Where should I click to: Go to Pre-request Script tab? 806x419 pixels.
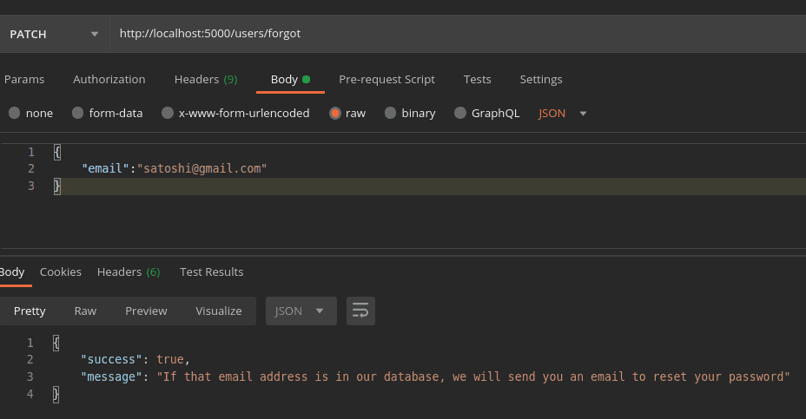386,79
